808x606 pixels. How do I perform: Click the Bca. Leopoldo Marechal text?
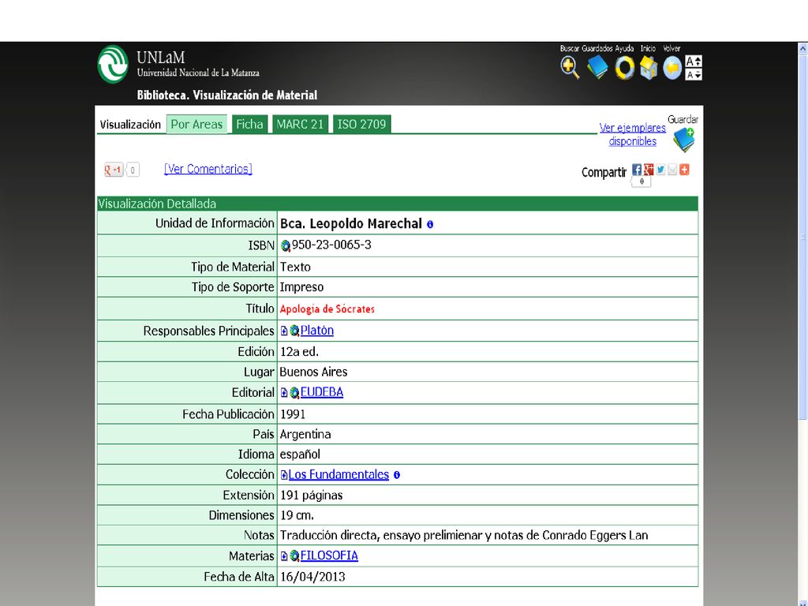pos(351,223)
